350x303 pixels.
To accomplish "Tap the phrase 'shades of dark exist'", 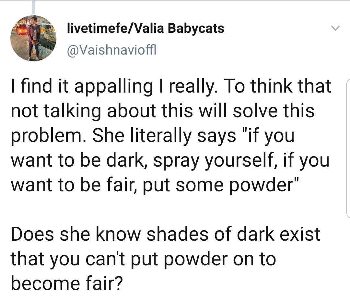I will coord(233,234).
